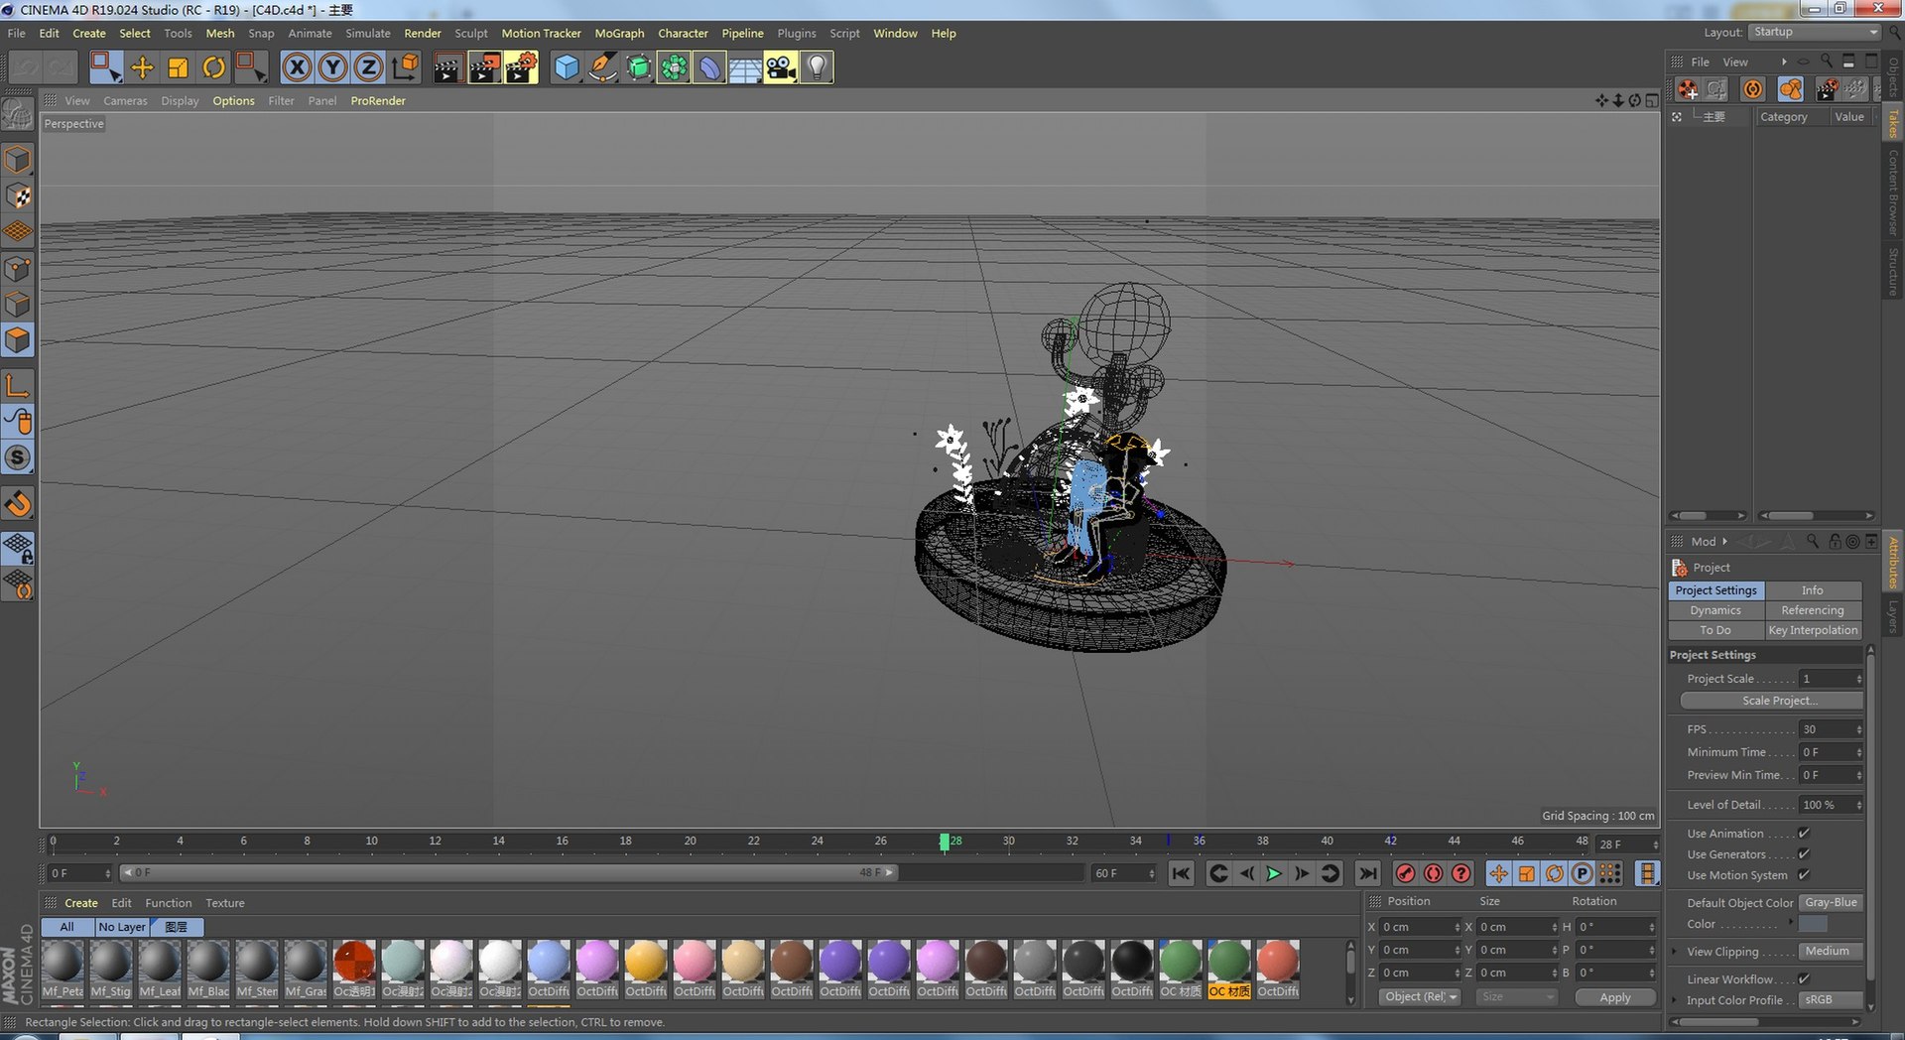The width and height of the screenshot is (1905, 1040).
Task: Open the Simulate menu
Action: [x=368, y=33]
